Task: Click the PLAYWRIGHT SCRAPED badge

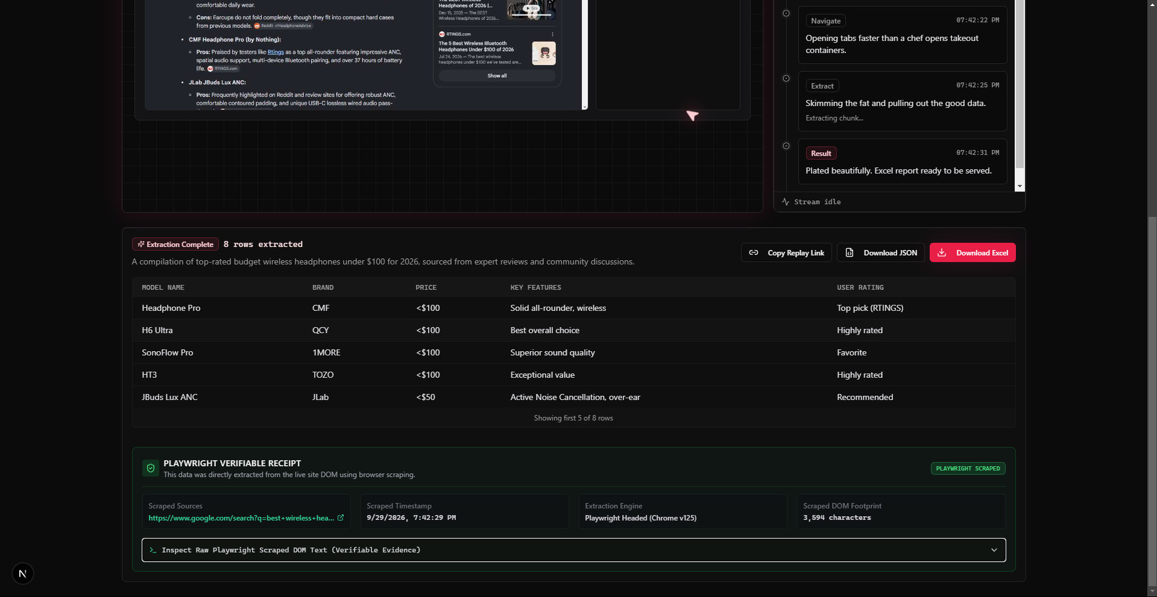Action: [968, 469]
